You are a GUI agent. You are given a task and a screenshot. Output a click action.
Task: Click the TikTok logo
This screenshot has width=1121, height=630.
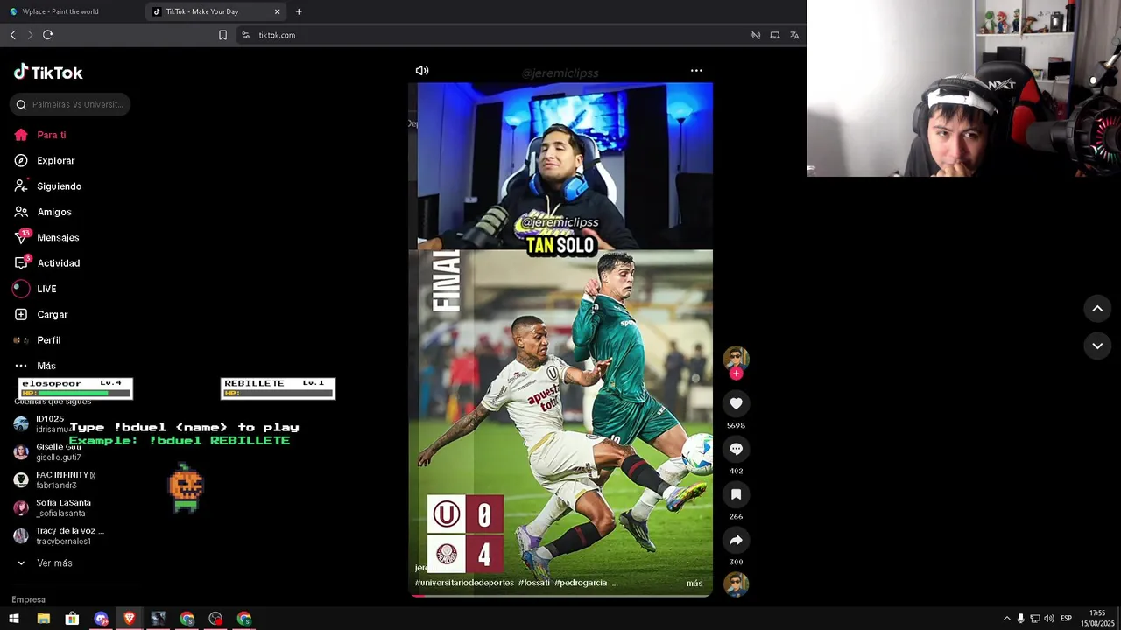48,73
